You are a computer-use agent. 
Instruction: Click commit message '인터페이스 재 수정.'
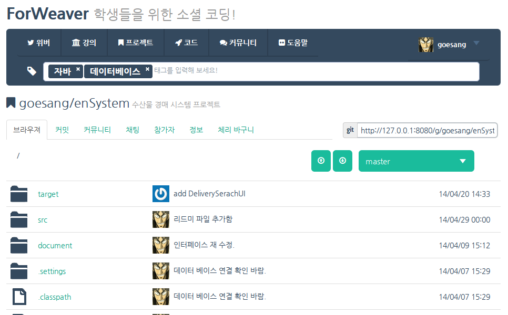click(204, 245)
